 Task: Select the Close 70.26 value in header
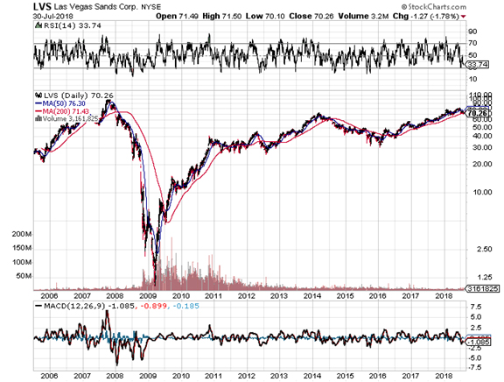tap(311, 16)
